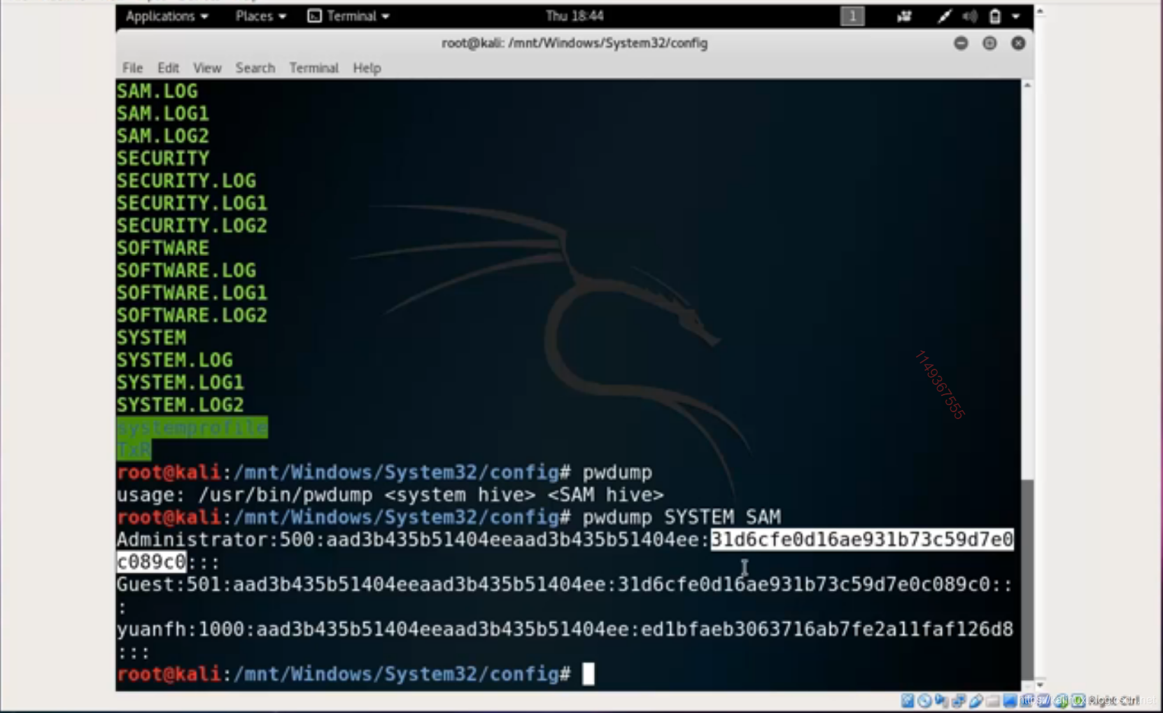Click the Thu 18:44 clock

click(575, 16)
